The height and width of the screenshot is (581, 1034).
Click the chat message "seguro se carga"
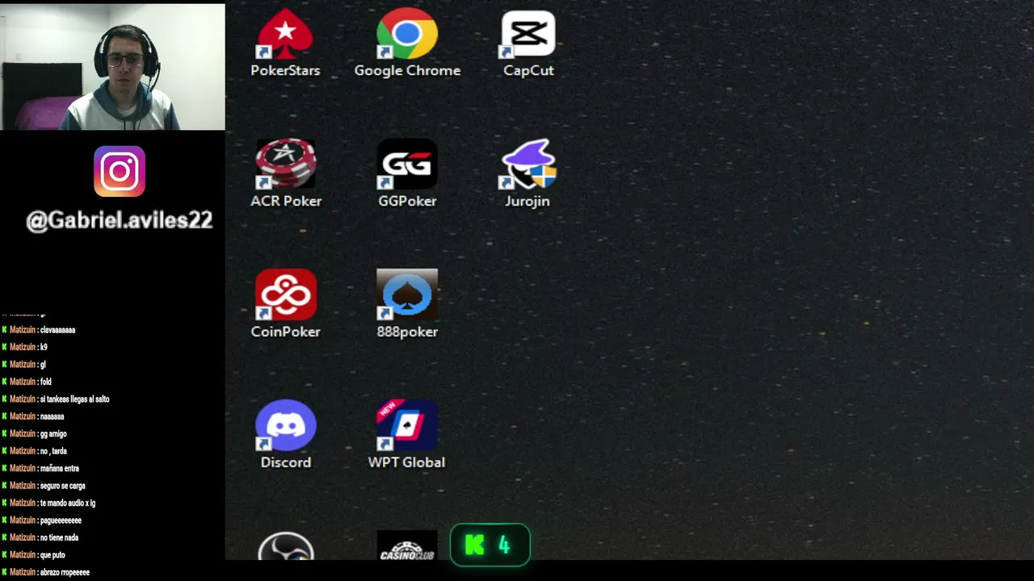62,486
